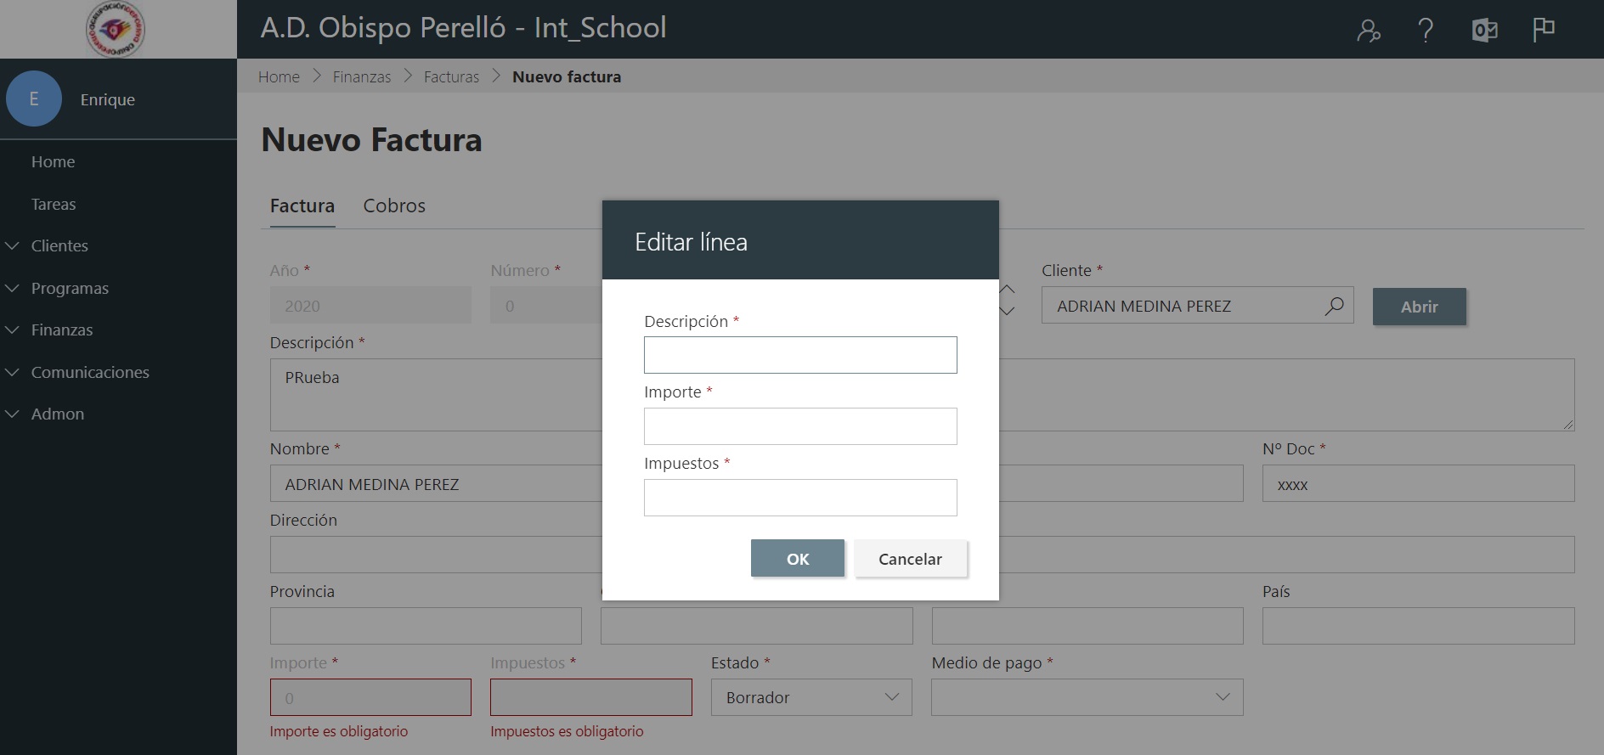The width and height of the screenshot is (1604, 755).
Task: Open the user profile icon in header
Action: click(1368, 31)
